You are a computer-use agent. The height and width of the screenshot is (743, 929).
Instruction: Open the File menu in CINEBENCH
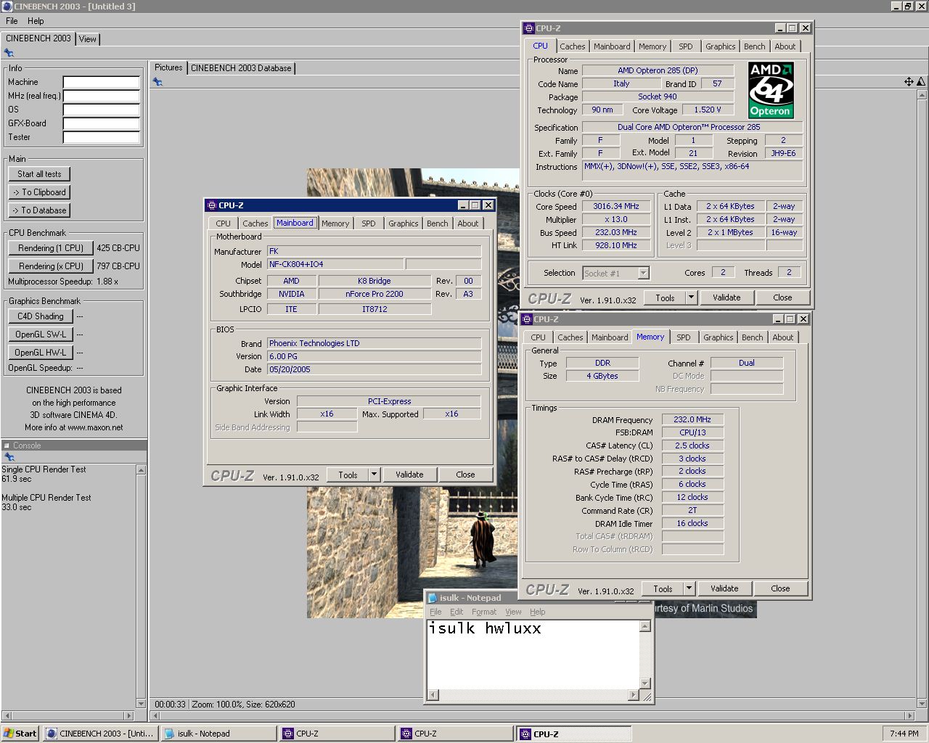click(x=12, y=21)
